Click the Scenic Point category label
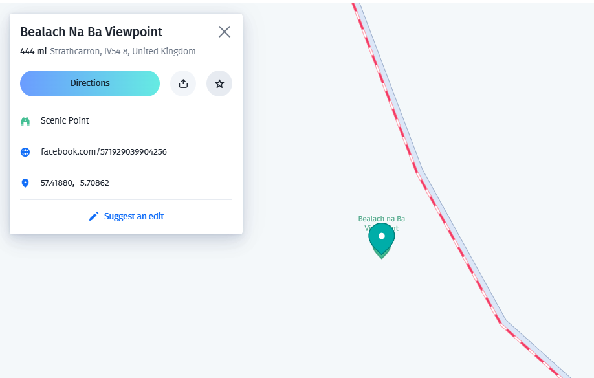Image resolution: width=594 pixels, height=378 pixels. click(x=65, y=120)
